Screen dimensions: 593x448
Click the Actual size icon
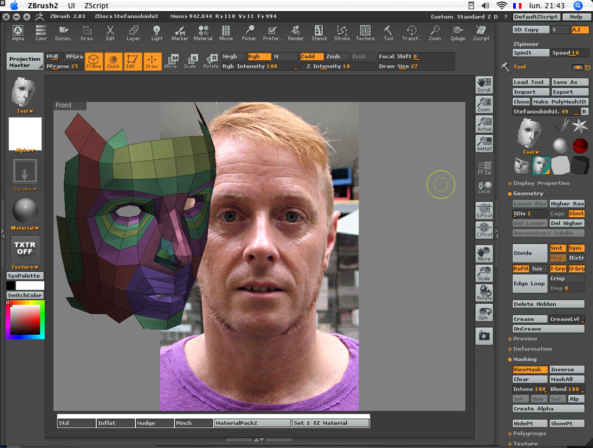click(x=484, y=125)
